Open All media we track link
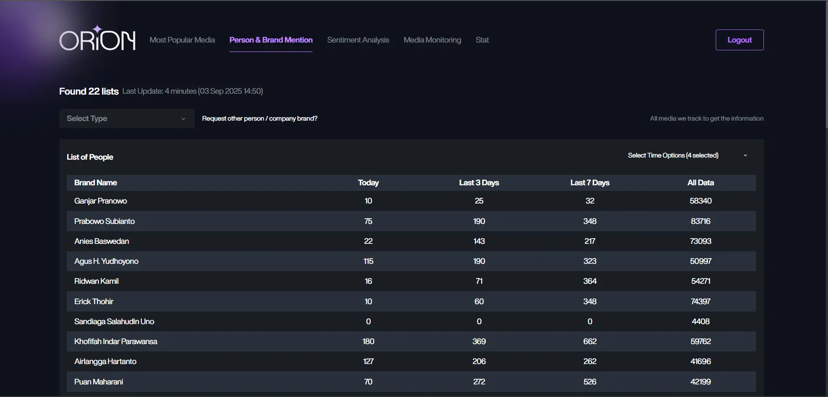 706,118
